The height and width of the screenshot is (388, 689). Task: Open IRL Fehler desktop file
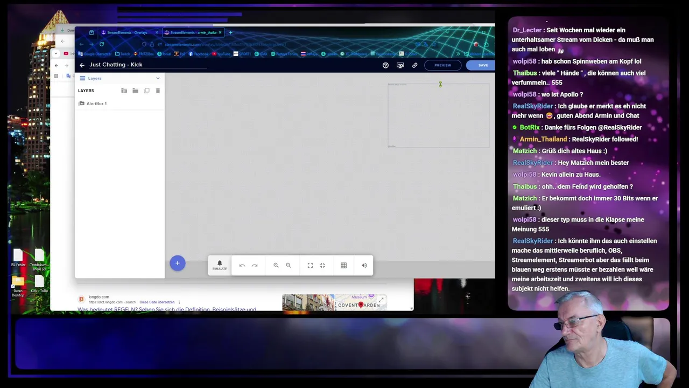pyautogui.click(x=18, y=258)
